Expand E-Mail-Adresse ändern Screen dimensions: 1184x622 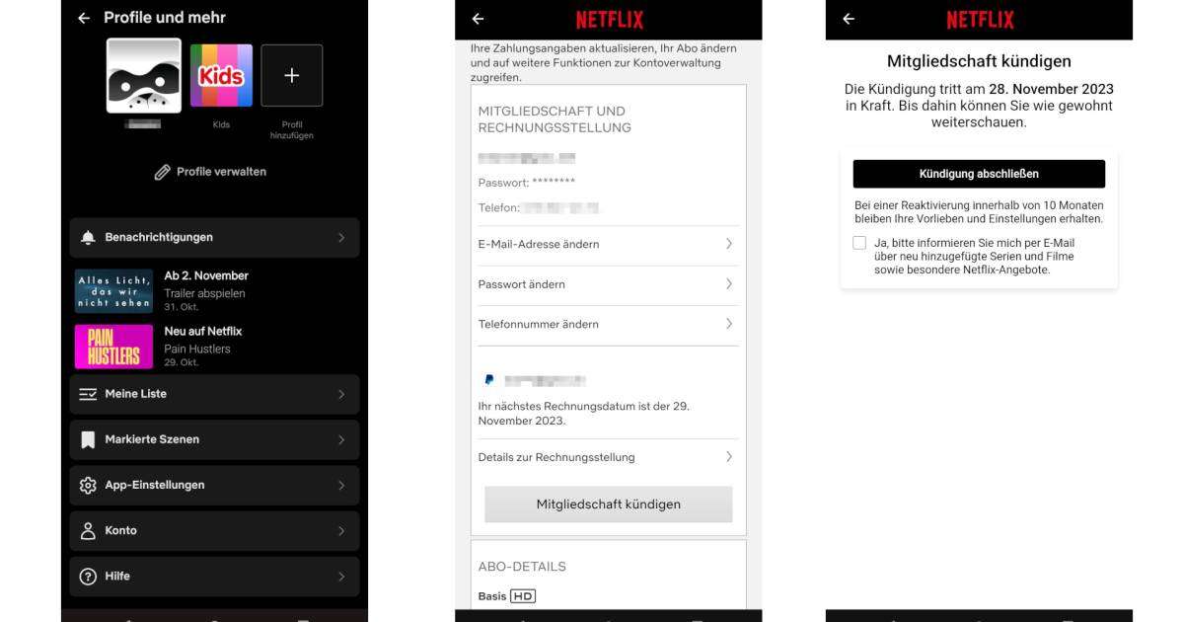(x=608, y=245)
